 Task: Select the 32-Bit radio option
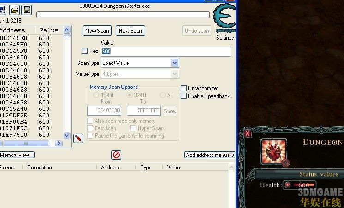[x=130, y=95]
